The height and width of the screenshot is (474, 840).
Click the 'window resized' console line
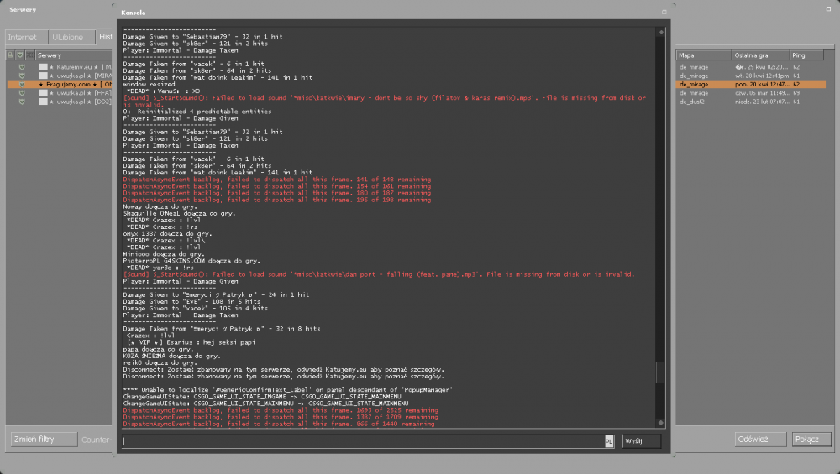[149, 85]
